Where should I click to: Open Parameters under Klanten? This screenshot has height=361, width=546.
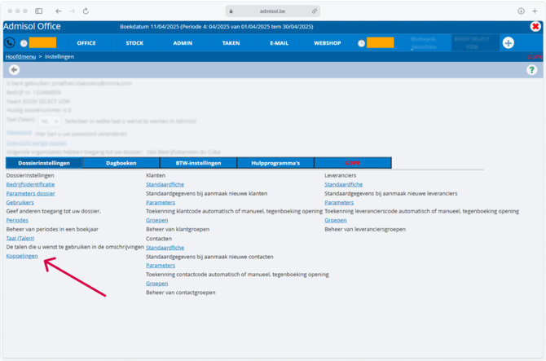pyautogui.click(x=161, y=203)
